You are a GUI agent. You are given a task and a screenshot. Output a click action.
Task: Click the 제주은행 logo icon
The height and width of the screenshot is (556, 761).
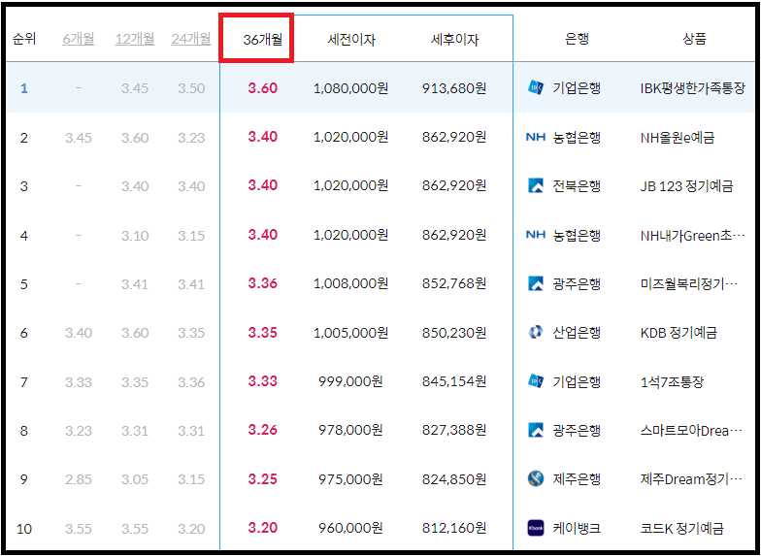(536, 479)
